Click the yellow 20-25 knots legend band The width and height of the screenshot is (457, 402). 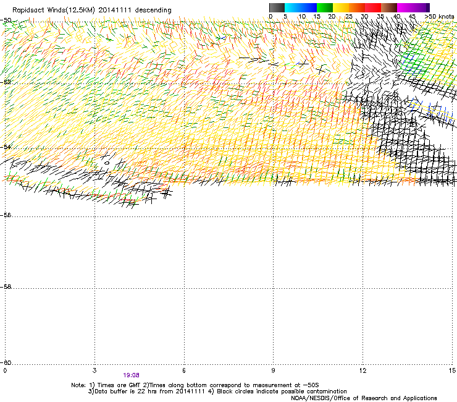[341, 7]
